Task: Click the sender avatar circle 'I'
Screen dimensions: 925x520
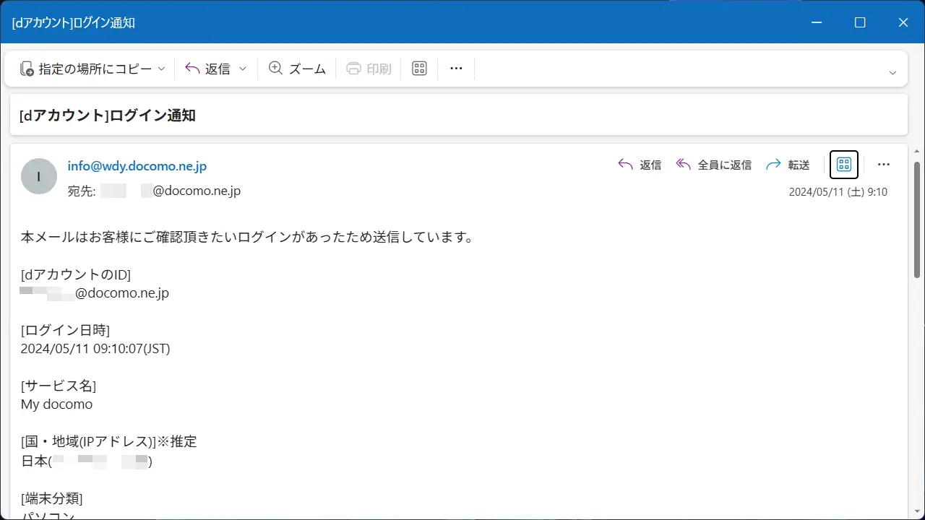Action: click(x=39, y=176)
